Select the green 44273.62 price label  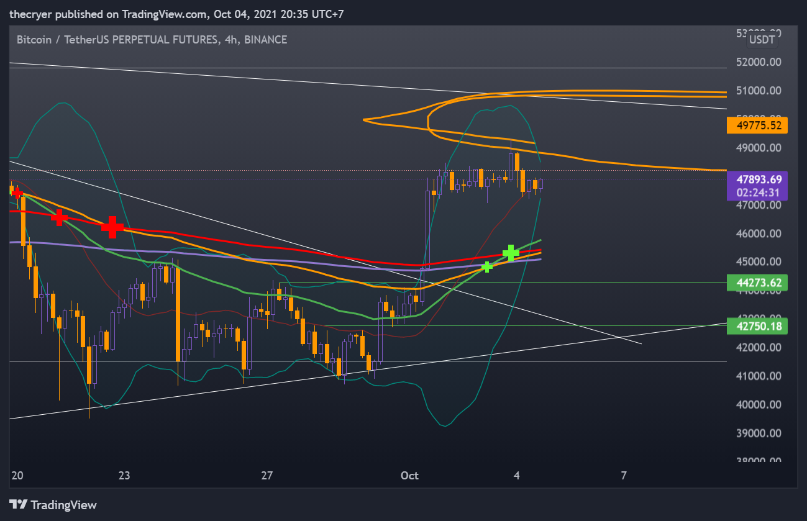[x=759, y=283]
